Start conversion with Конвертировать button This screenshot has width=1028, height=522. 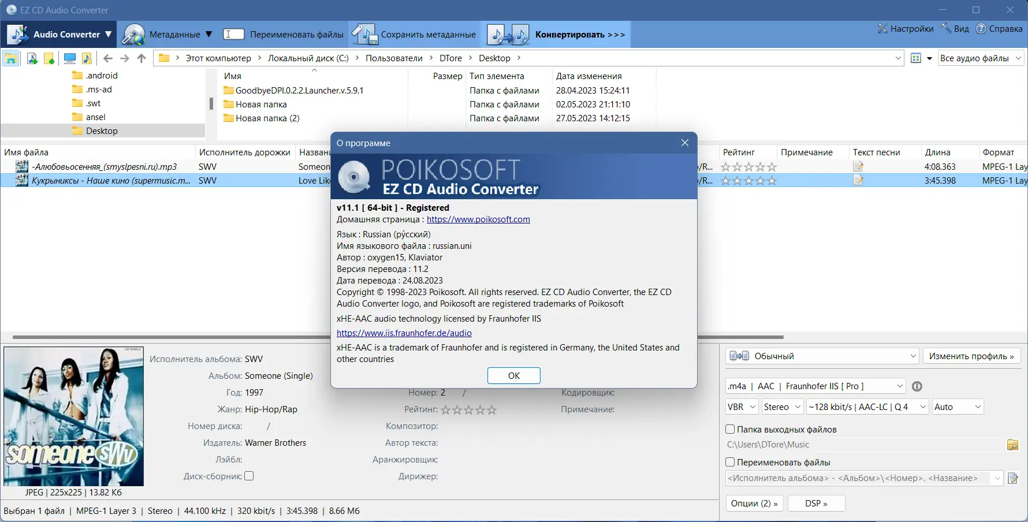(x=556, y=35)
